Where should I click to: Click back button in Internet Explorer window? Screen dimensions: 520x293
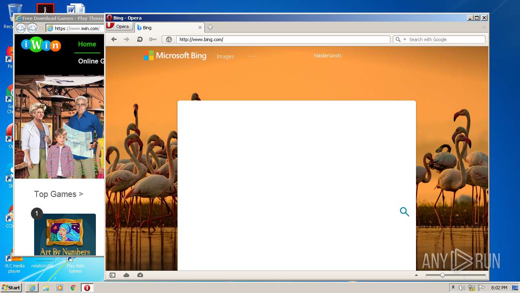[21, 28]
